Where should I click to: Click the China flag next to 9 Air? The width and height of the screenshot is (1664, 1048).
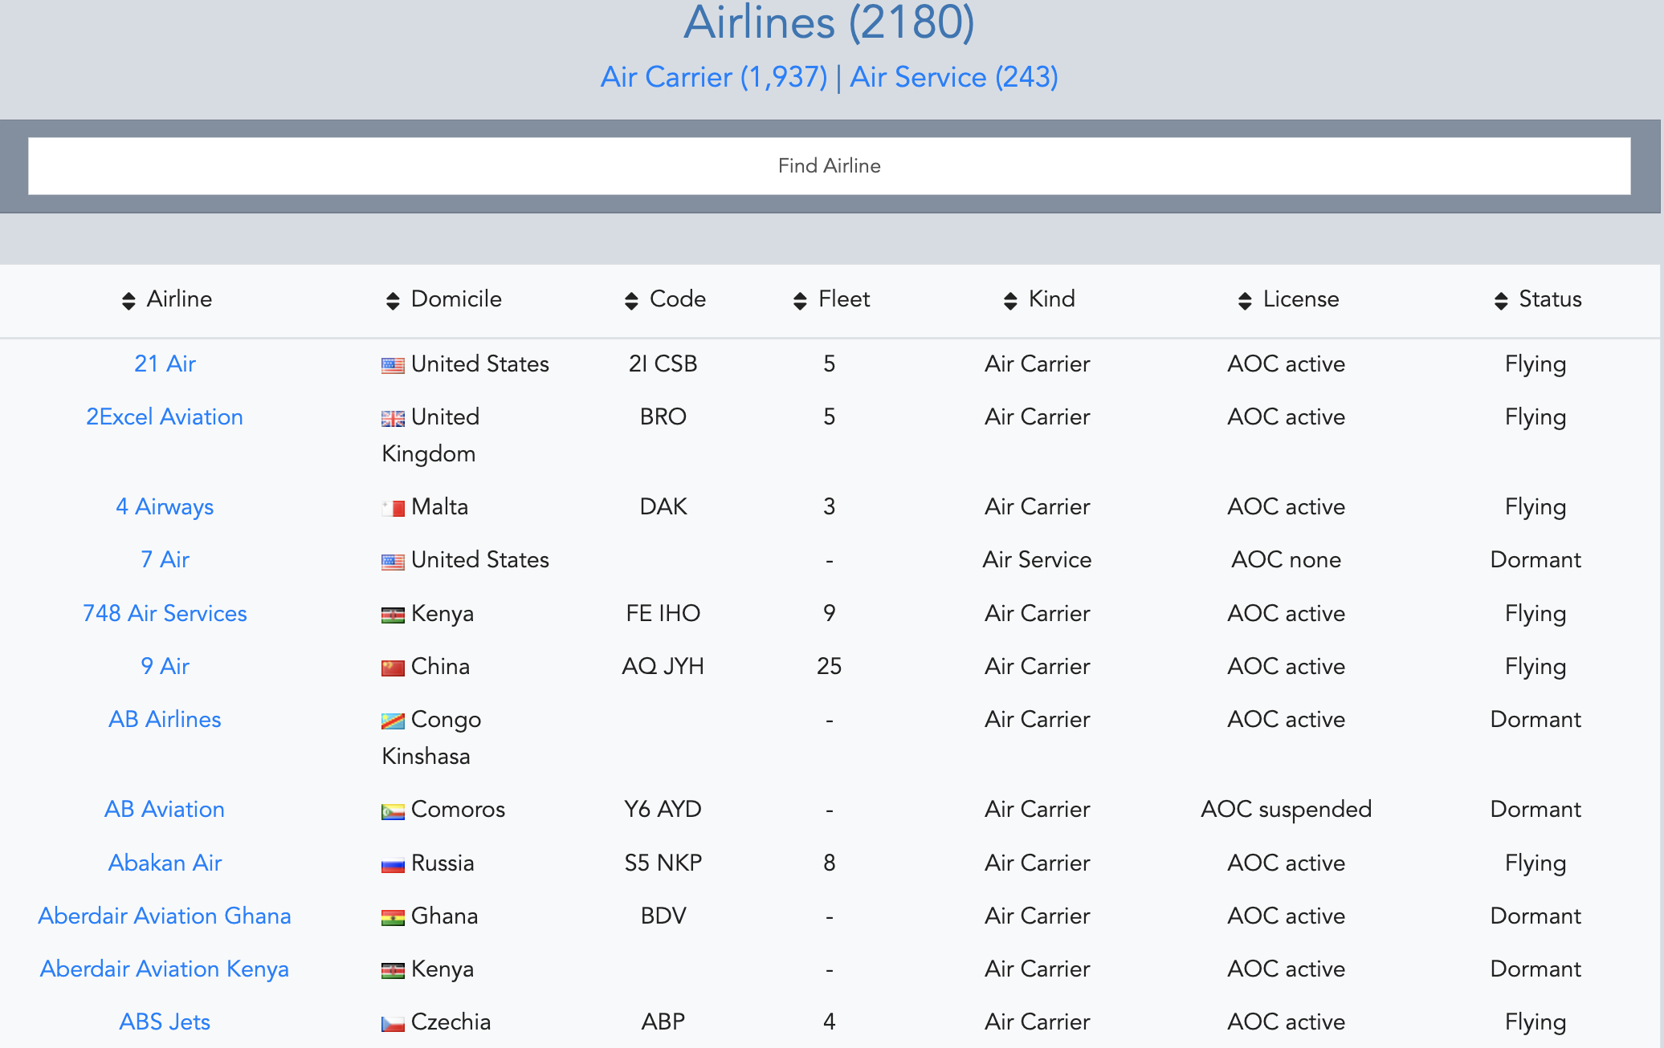pos(391,667)
